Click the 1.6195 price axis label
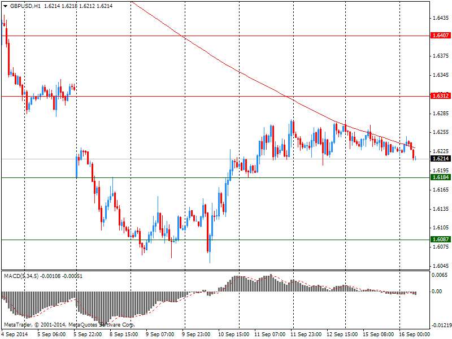Viewport: 452px width, 339px height. click(x=441, y=171)
